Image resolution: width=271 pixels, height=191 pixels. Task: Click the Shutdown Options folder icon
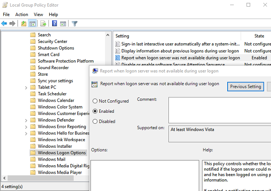click(33, 48)
